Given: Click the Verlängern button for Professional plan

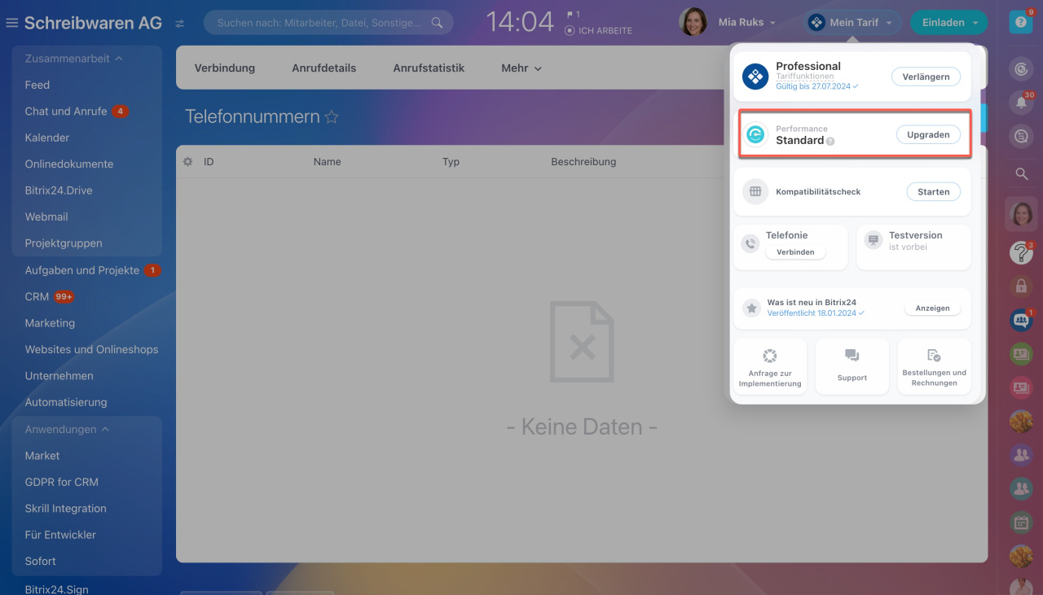Looking at the screenshot, I should [926, 77].
